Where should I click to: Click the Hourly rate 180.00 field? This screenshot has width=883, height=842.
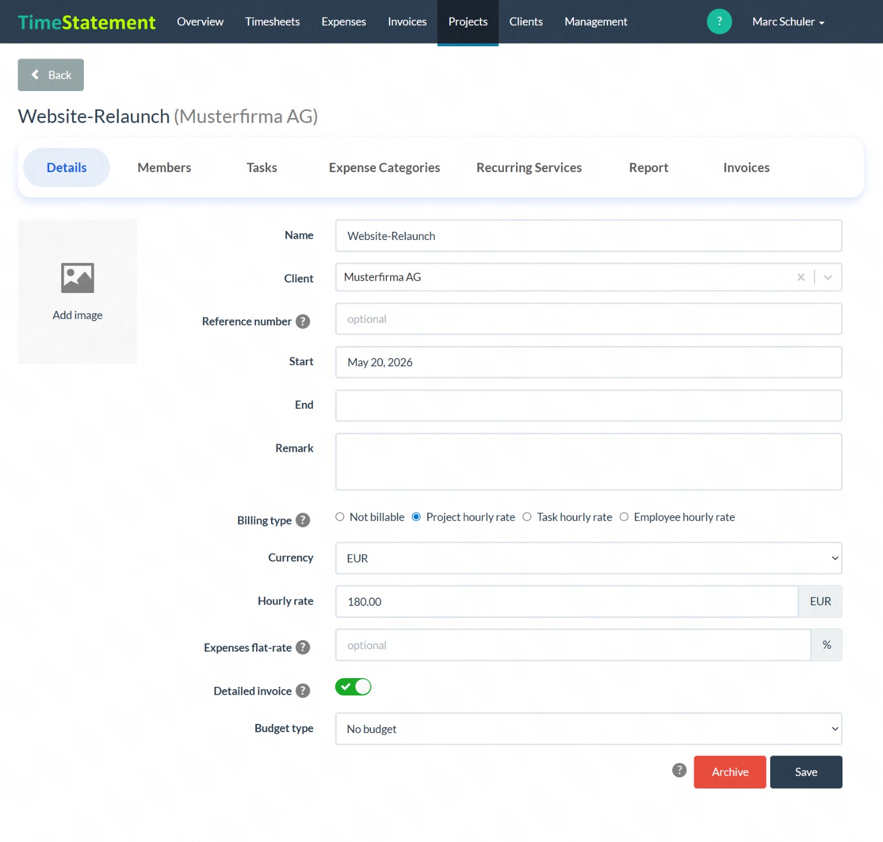(x=567, y=601)
